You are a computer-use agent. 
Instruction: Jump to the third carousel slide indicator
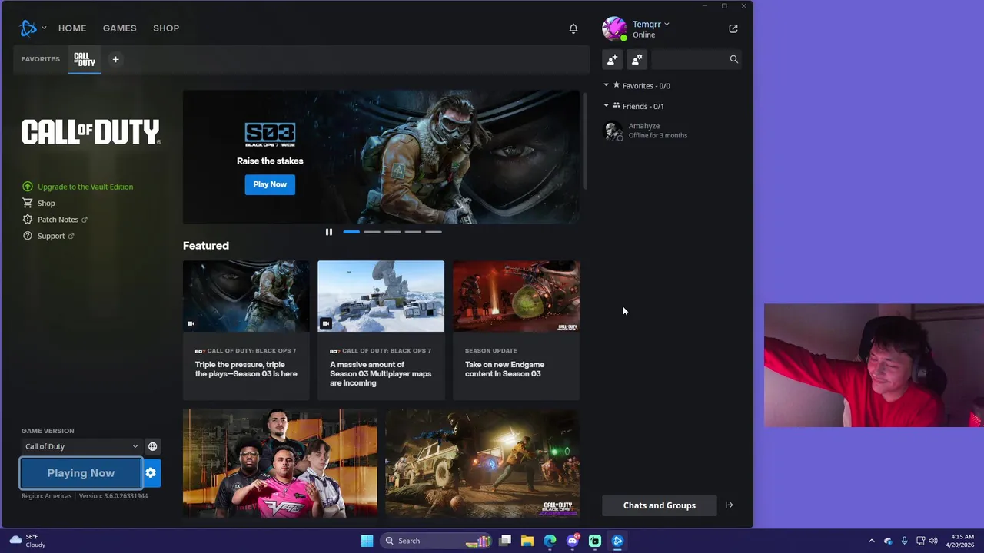[x=393, y=232]
